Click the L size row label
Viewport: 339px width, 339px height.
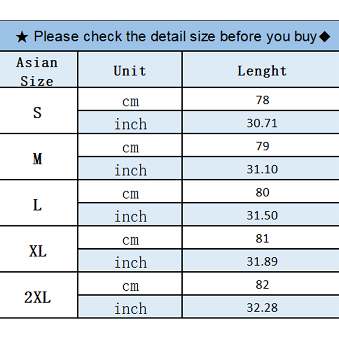point(38,205)
